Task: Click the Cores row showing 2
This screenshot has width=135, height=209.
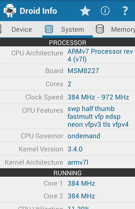Action: point(67,84)
